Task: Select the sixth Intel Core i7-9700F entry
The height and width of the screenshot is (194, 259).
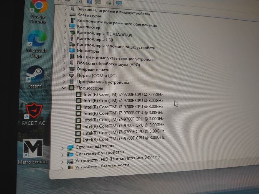Action: [124, 126]
